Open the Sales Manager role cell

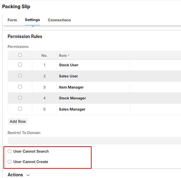tap(93, 109)
